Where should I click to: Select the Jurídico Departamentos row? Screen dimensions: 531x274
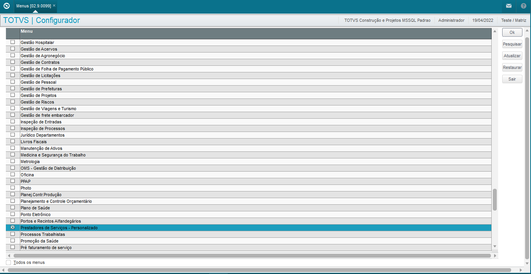pos(248,135)
